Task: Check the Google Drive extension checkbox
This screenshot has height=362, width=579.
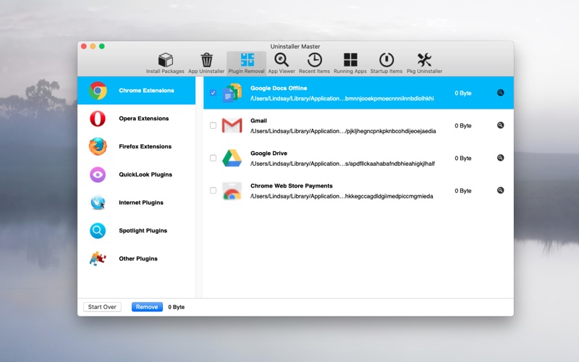Action: tap(213, 158)
